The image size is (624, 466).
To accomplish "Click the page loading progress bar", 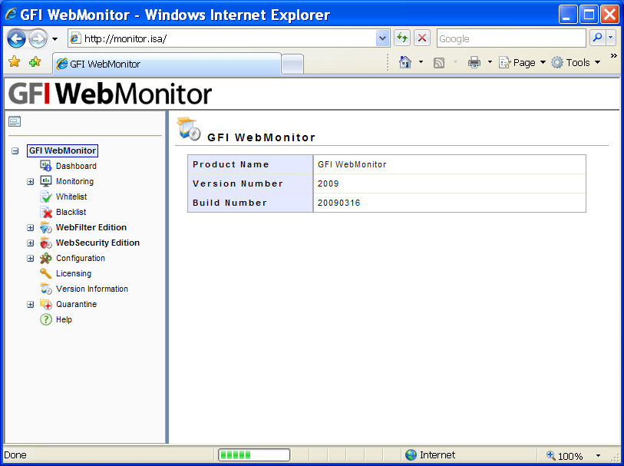I will tap(254, 454).
